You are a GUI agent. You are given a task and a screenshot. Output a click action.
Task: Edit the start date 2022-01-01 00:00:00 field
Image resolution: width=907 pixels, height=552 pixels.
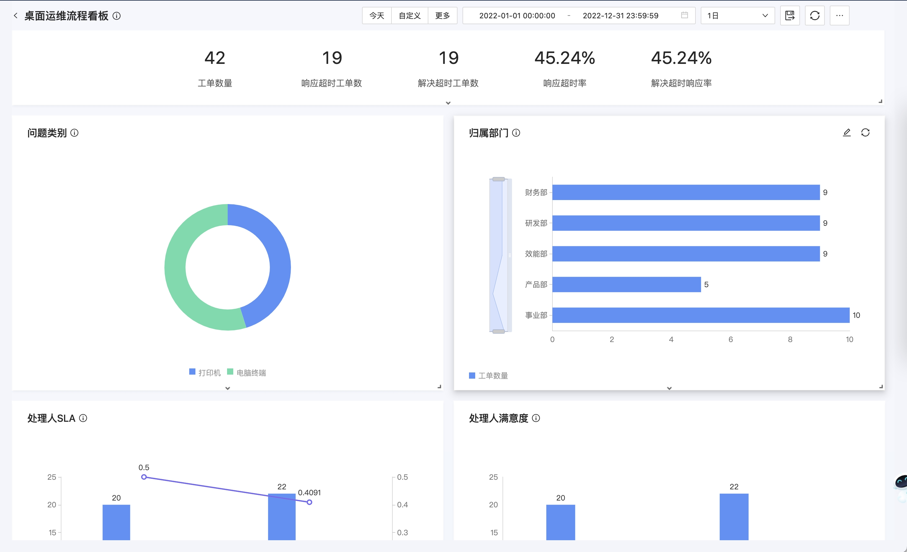point(517,16)
